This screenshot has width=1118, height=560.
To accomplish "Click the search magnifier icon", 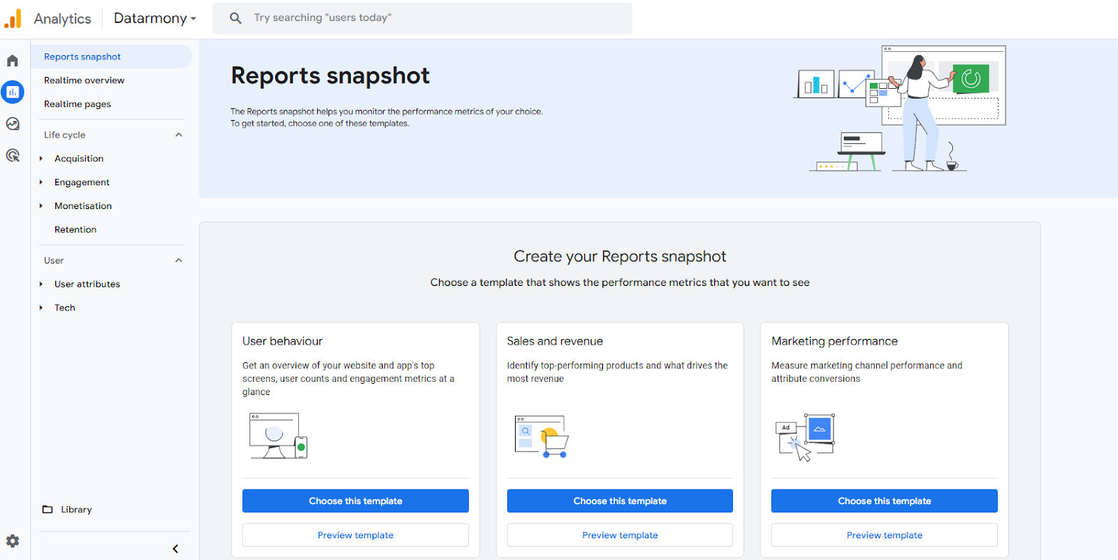I will 235,18.
